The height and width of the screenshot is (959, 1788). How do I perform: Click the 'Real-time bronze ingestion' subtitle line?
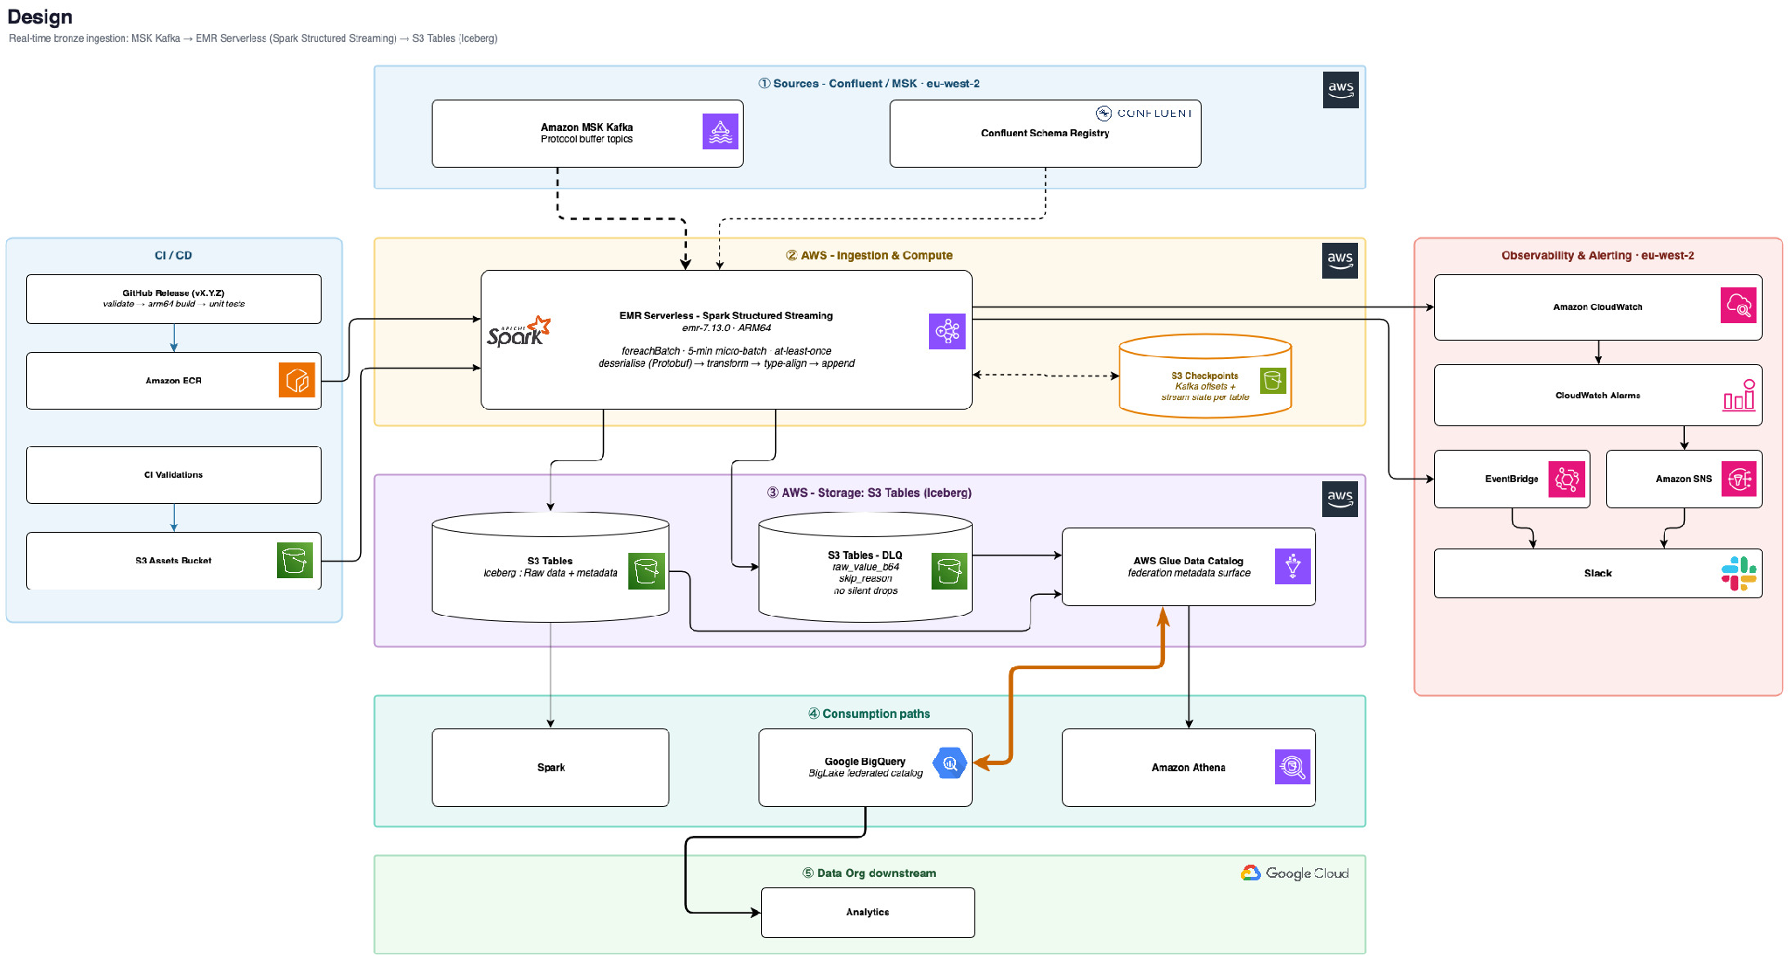click(x=253, y=38)
